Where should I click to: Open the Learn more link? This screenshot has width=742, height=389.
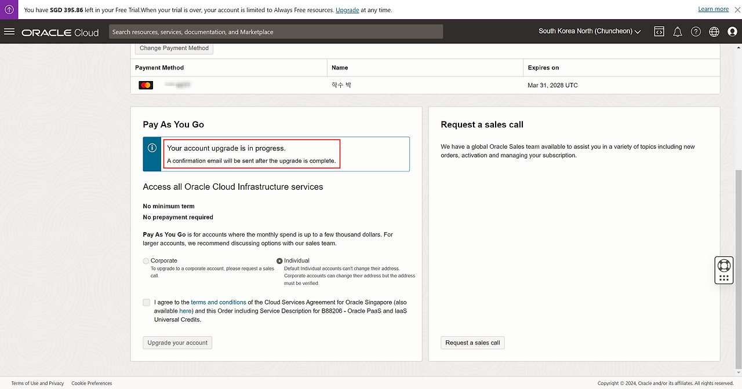pyautogui.click(x=713, y=9)
